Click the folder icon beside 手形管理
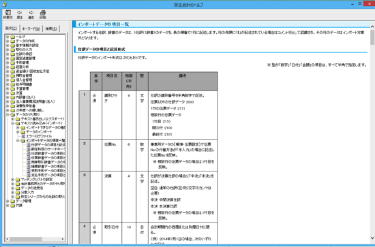The height and width of the screenshot is (247, 375). pyautogui.click(x=13, y=63)
